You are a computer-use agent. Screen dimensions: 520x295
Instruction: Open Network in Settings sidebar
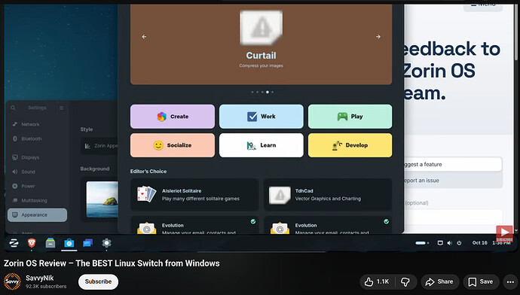(x=37, y=124)
